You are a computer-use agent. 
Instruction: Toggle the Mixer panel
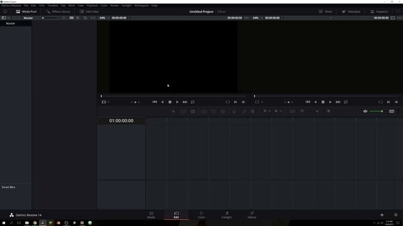326,11
